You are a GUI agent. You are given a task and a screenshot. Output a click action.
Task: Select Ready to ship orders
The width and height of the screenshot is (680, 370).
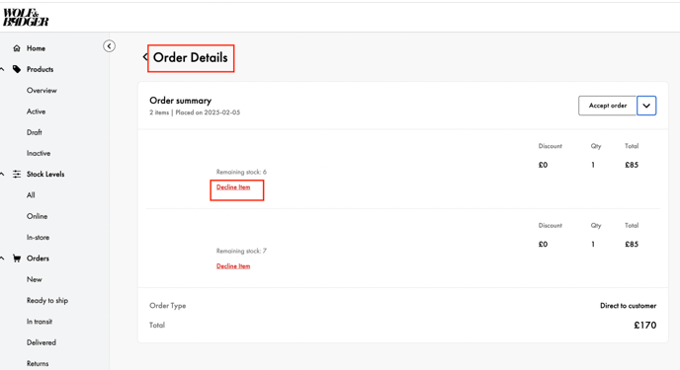click(x=47, y=300)
